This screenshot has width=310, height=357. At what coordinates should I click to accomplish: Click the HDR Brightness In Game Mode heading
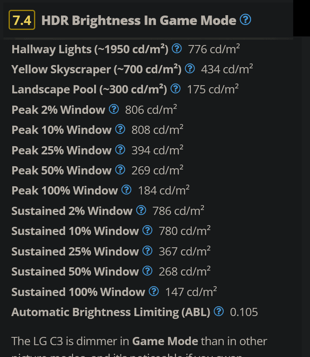tap(139, 20)
